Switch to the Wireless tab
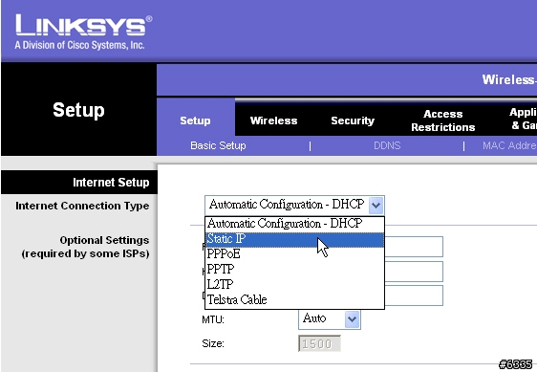 point(273,120)
